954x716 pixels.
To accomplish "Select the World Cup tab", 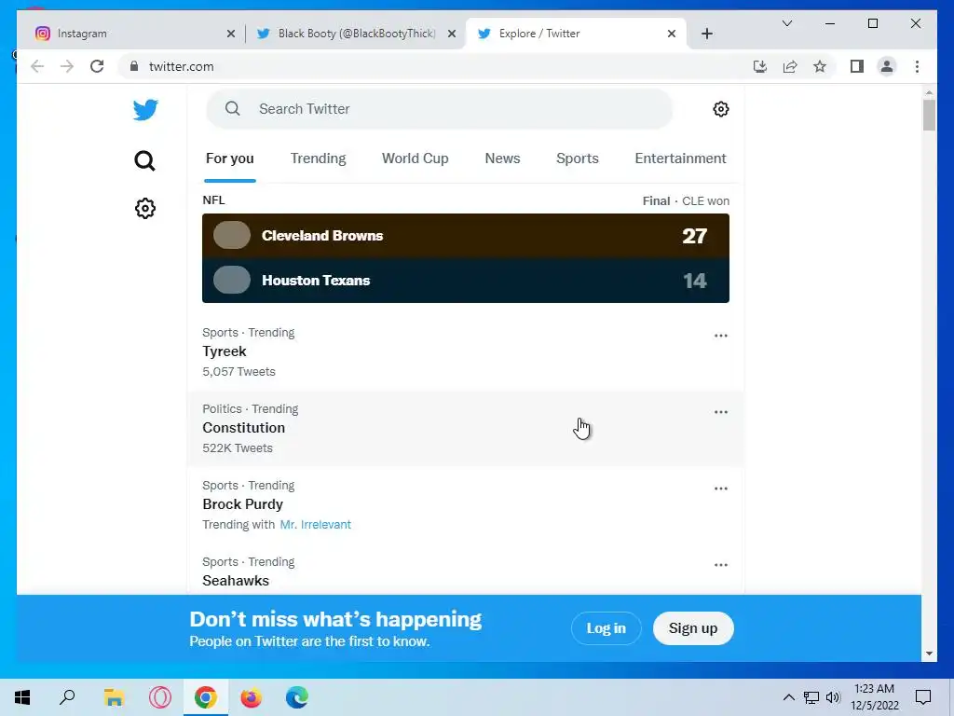I will (x=415, y=158).
